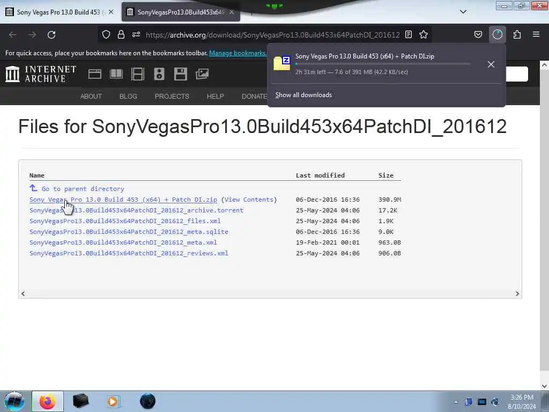The width and height of the screenshot is (549, 412).
Task: Switch to the Sony Vegas Pro 13.0 Build 453 tab
Action: click(60, 12)
